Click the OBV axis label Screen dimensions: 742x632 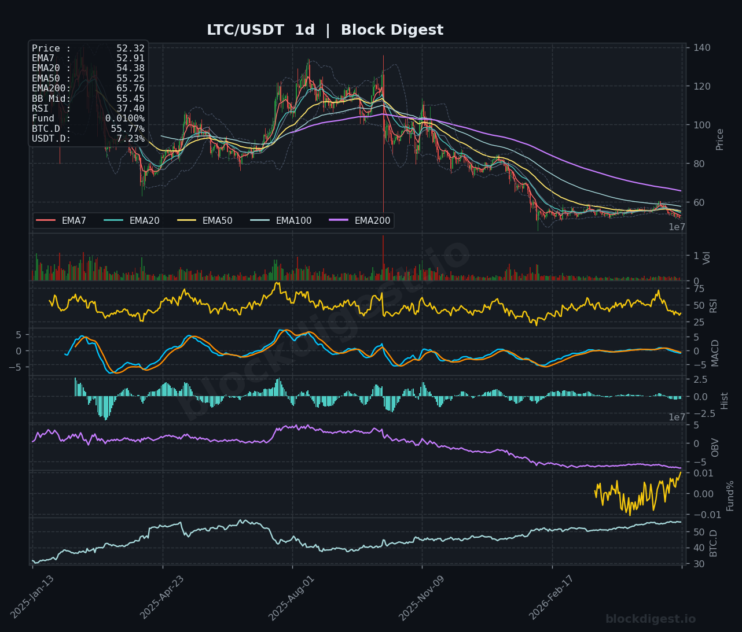[715, 448]
